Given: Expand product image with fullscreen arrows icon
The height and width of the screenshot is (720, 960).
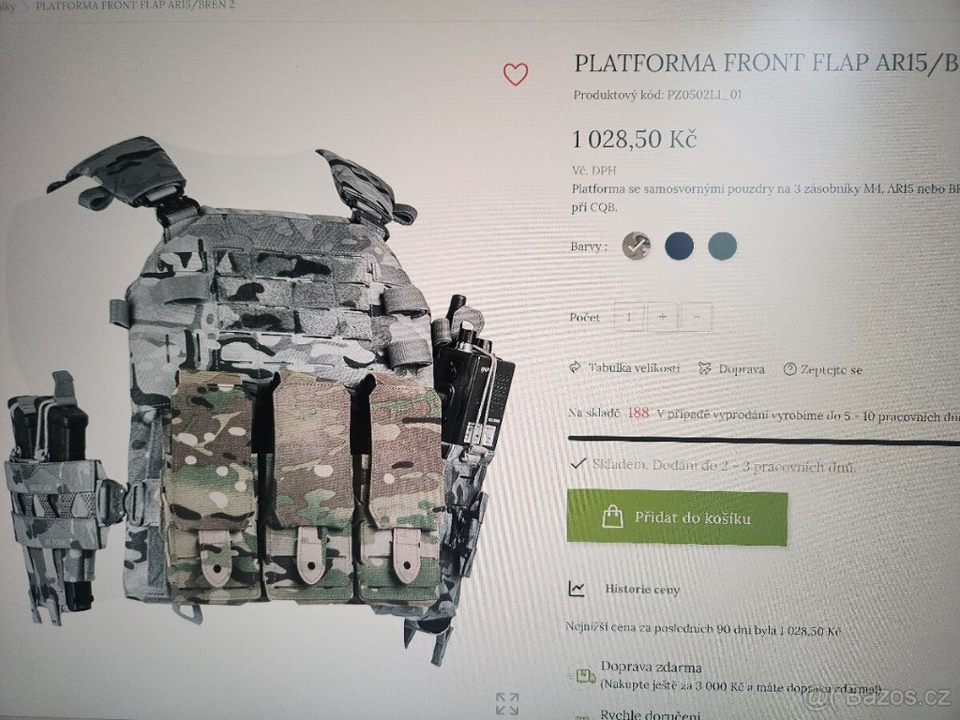Looking at the screenshot, I should click(507, 703).
